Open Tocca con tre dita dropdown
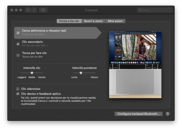 [x=34, y=35]
